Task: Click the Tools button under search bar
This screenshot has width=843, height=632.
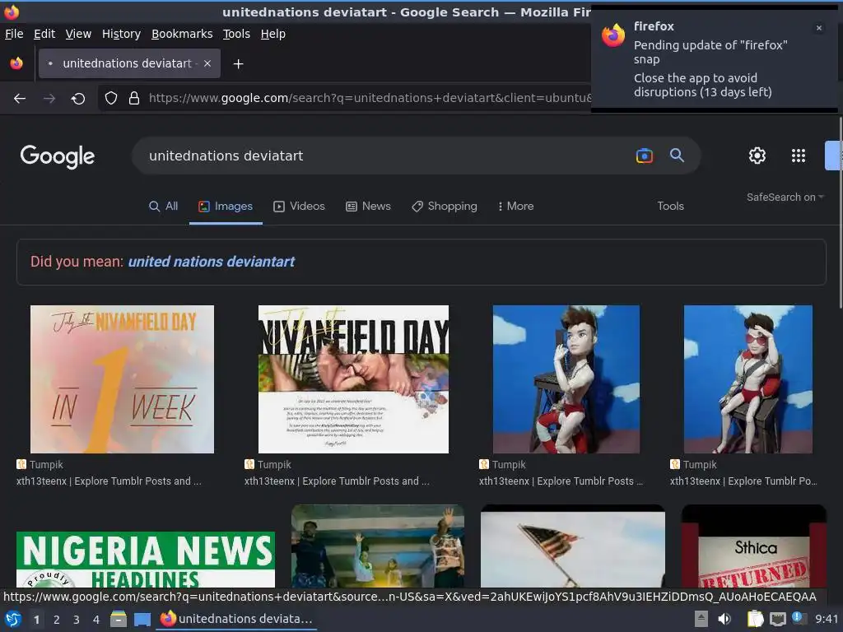Action: (670, 207)
